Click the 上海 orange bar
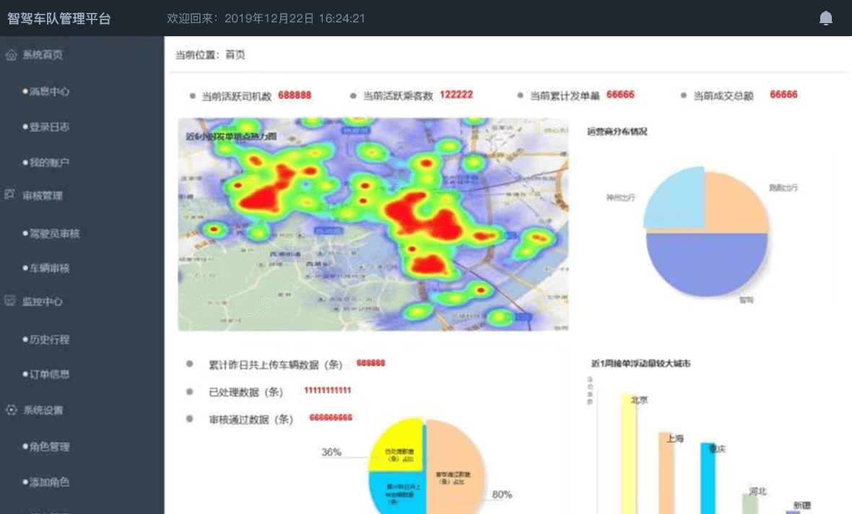The width and height of the screenshot is (852, 514). 666,474
